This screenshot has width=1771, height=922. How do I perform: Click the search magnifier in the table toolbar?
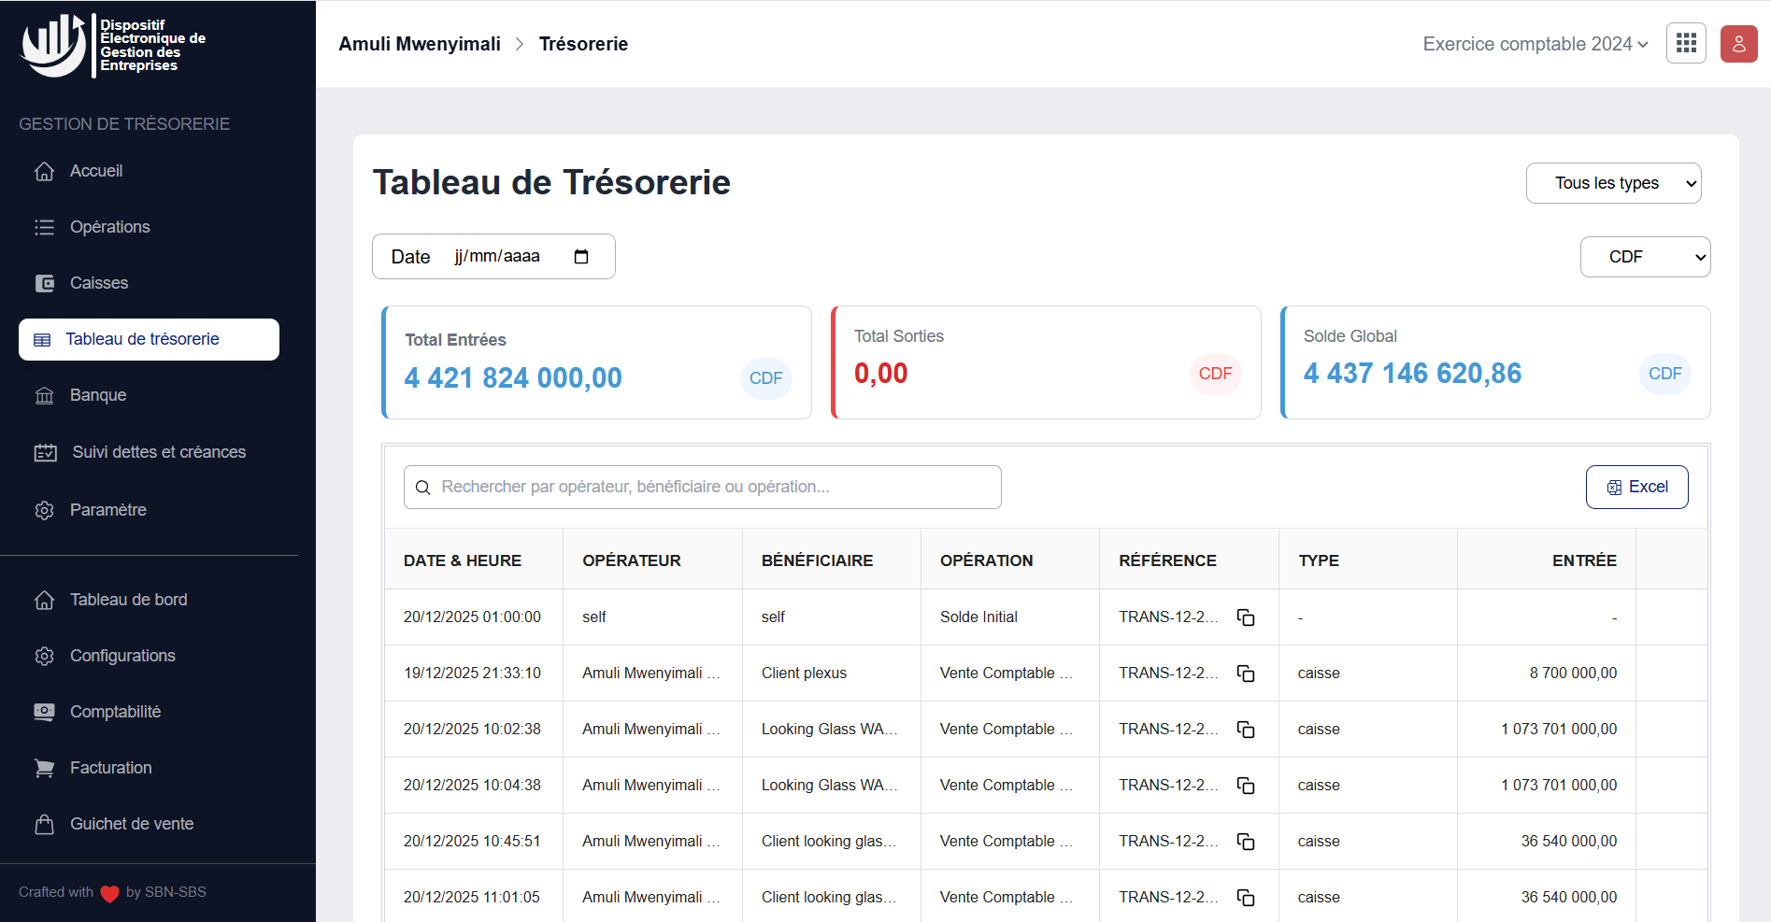pyautogui.click(x=422, y=487)
